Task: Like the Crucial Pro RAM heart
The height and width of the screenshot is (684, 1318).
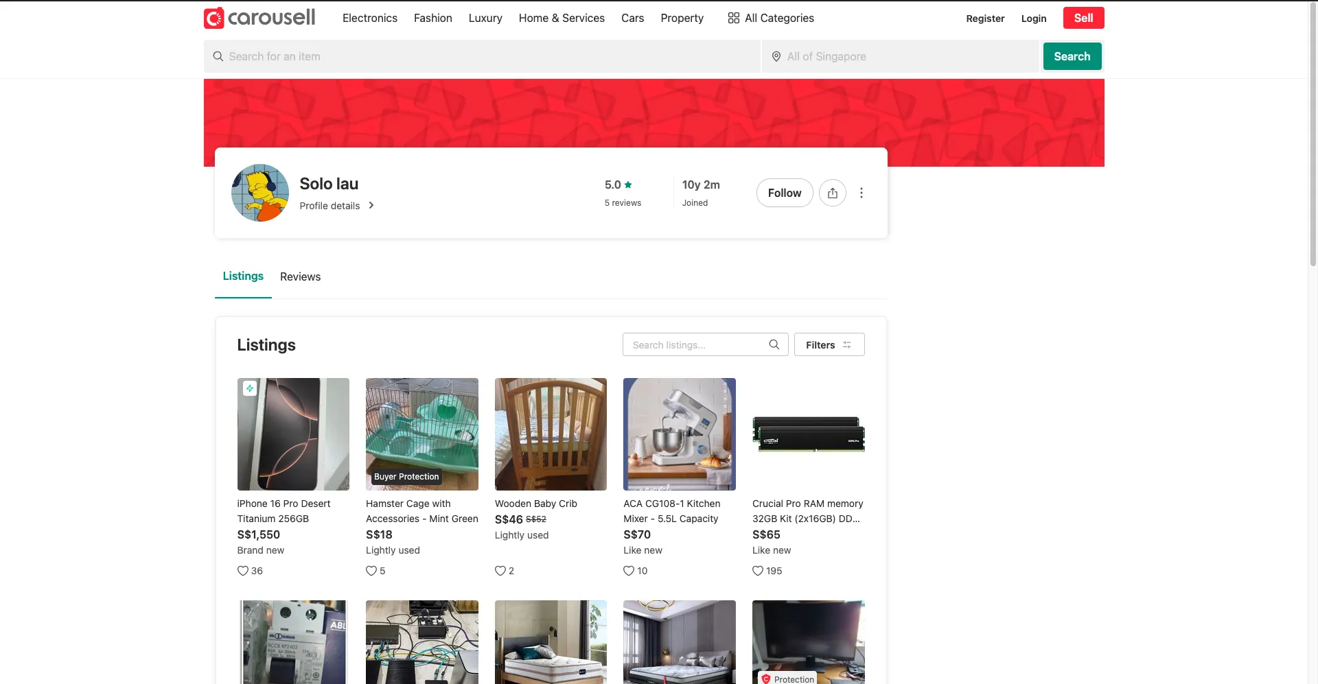Action: click(x=758, y=571)
